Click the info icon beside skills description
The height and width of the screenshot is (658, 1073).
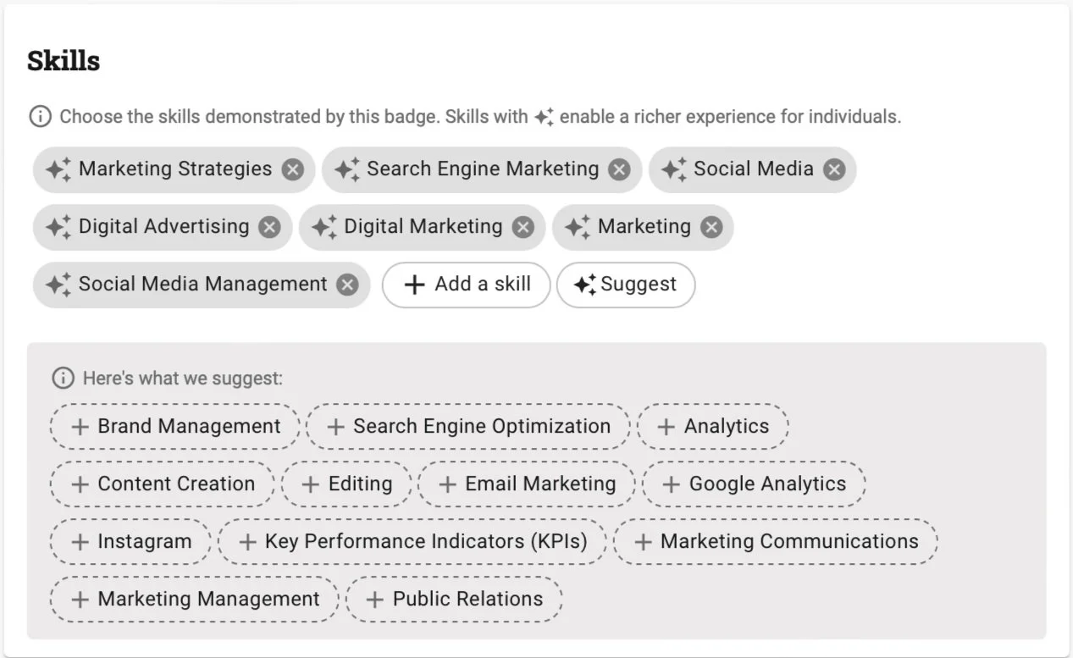coord(40,117)
